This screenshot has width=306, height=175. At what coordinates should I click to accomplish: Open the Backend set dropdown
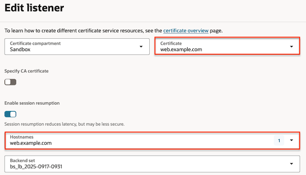tap(152, 164)
